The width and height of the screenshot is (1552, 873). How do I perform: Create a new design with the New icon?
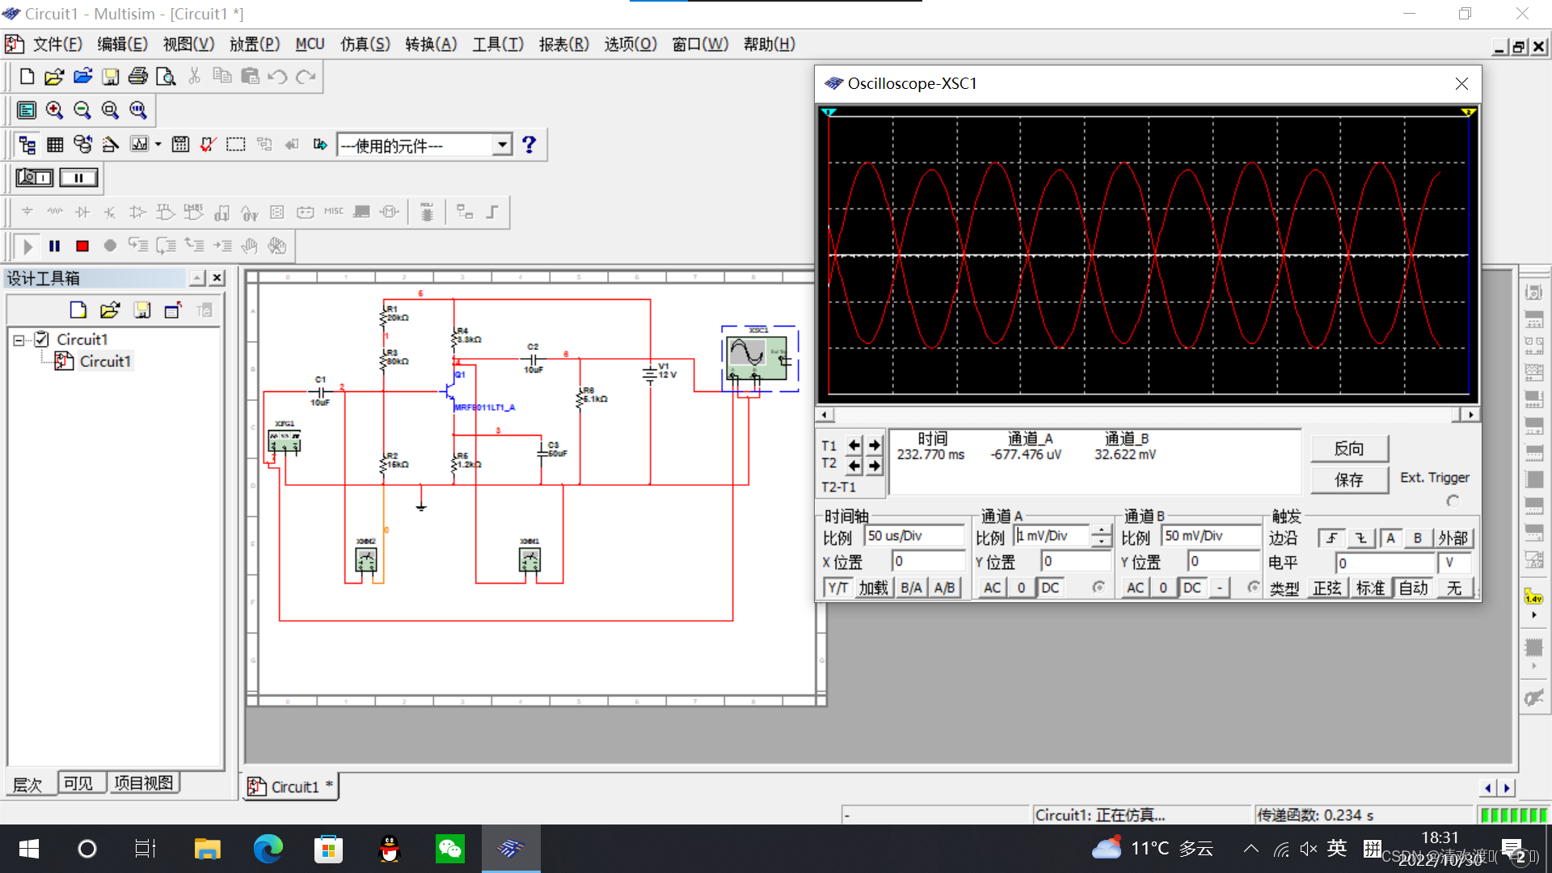(x=27, y=77)
